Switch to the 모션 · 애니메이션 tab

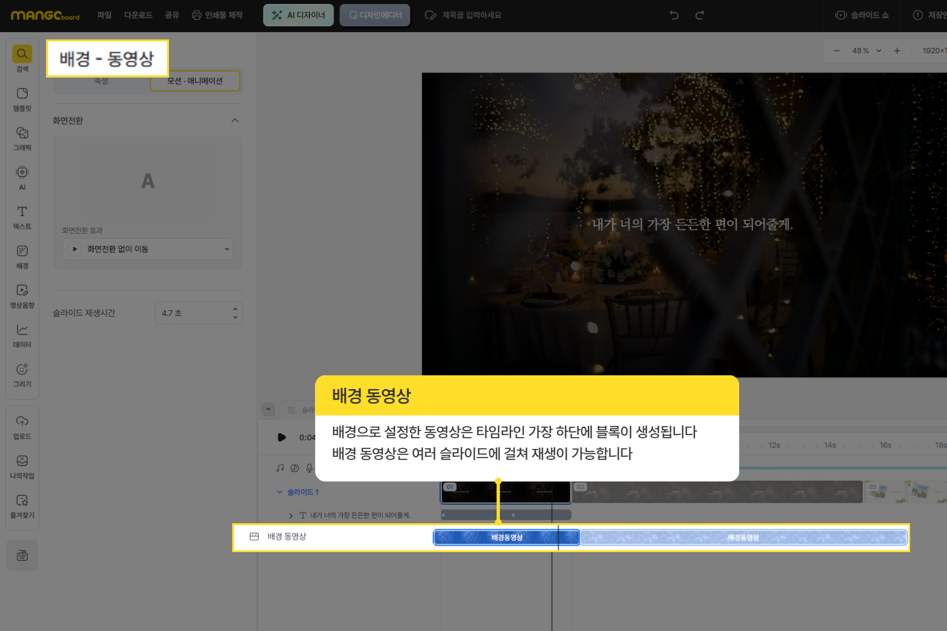click(x=195, y=82)
